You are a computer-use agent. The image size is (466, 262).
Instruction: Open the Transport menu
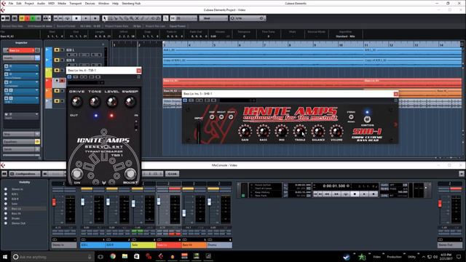[x=75, y=3]
